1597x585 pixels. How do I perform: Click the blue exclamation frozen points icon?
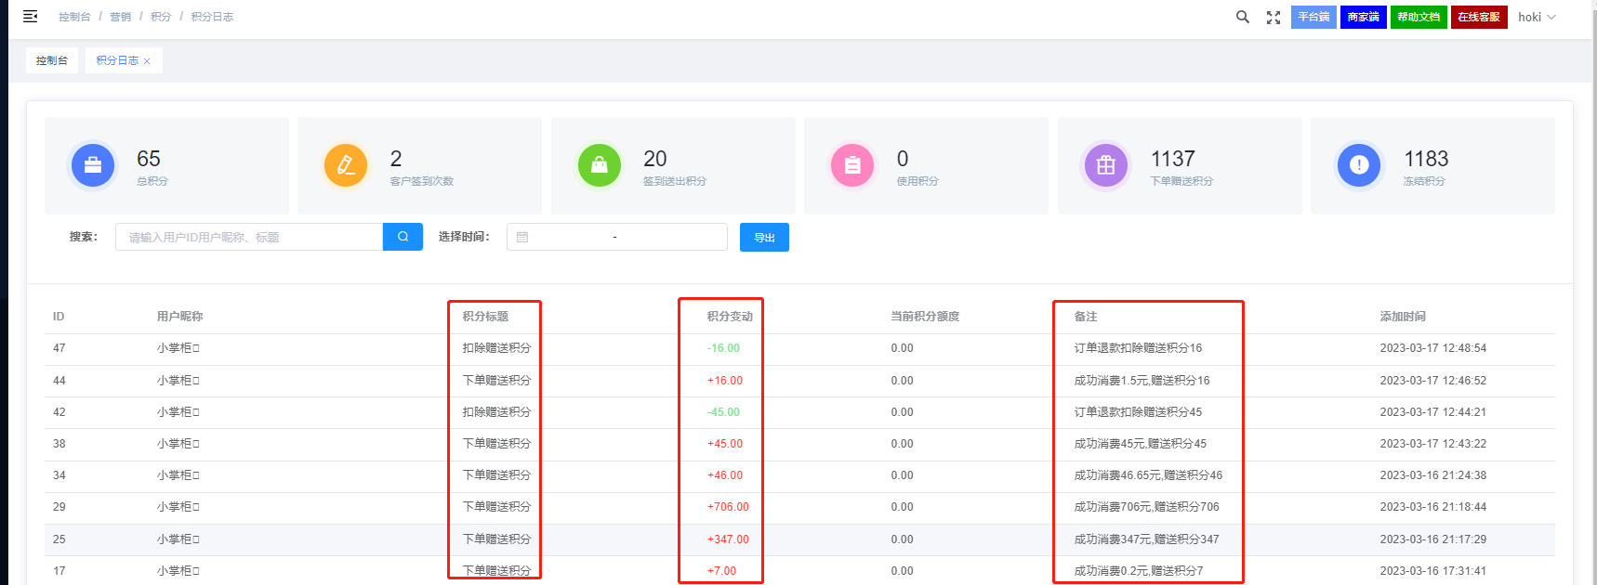[x=1359, y=166]
